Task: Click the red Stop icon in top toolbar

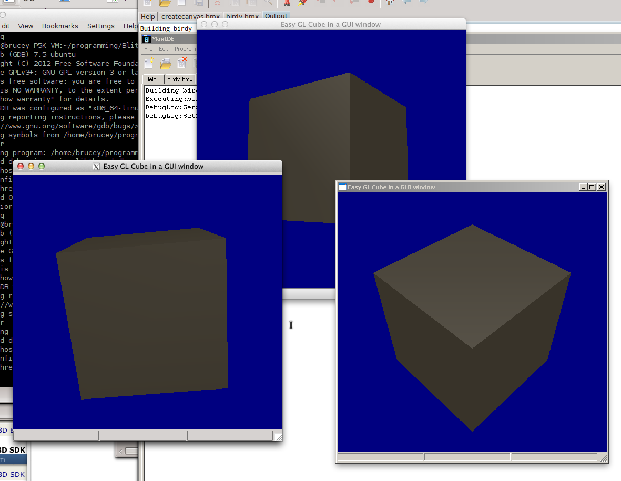Action: pos(371,3)
